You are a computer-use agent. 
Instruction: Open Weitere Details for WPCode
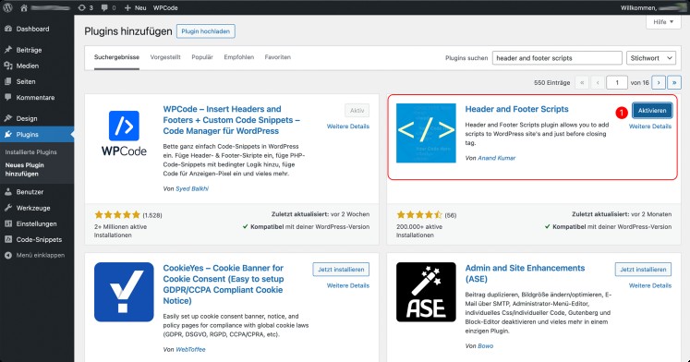click(347, 127)
